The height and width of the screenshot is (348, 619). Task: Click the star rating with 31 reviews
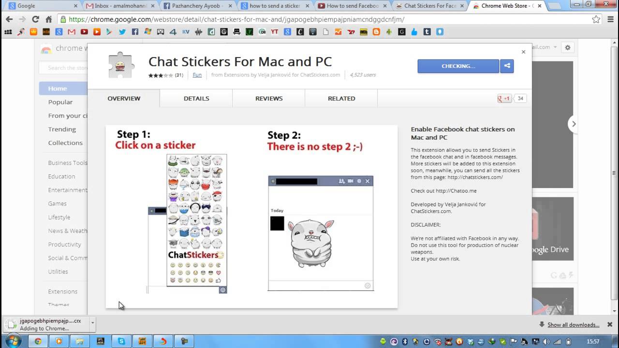coord(165,75)
